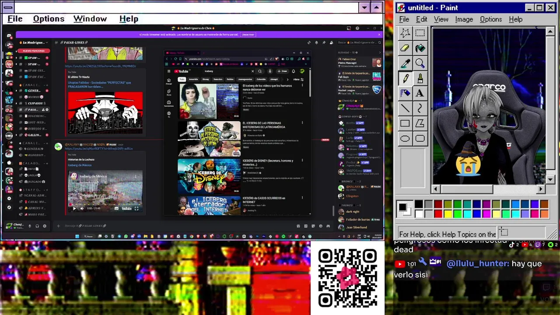Select the Rectangle shape tool
The height and width of the screenshot is (315, 560).
point(405,124)
